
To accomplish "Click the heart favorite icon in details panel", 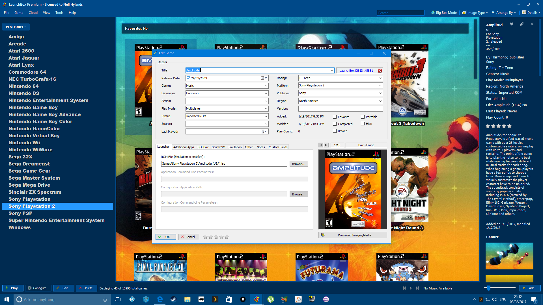I will [511, 24].
